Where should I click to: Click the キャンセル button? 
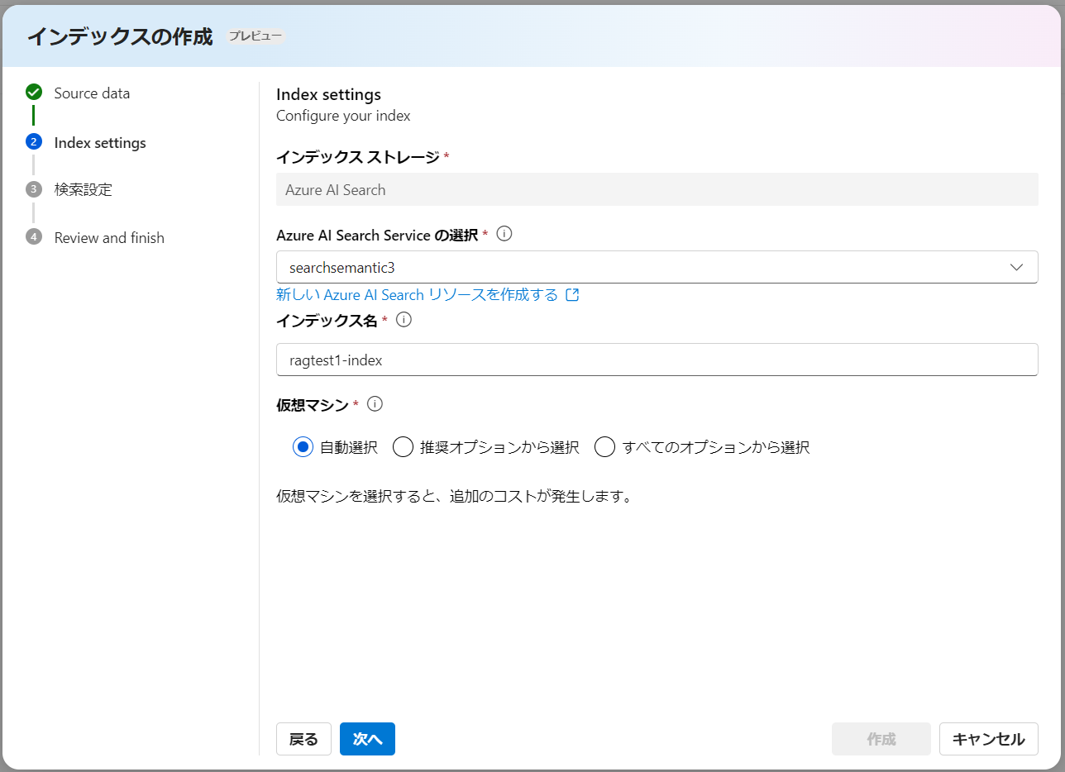click(x=988, y=739)
